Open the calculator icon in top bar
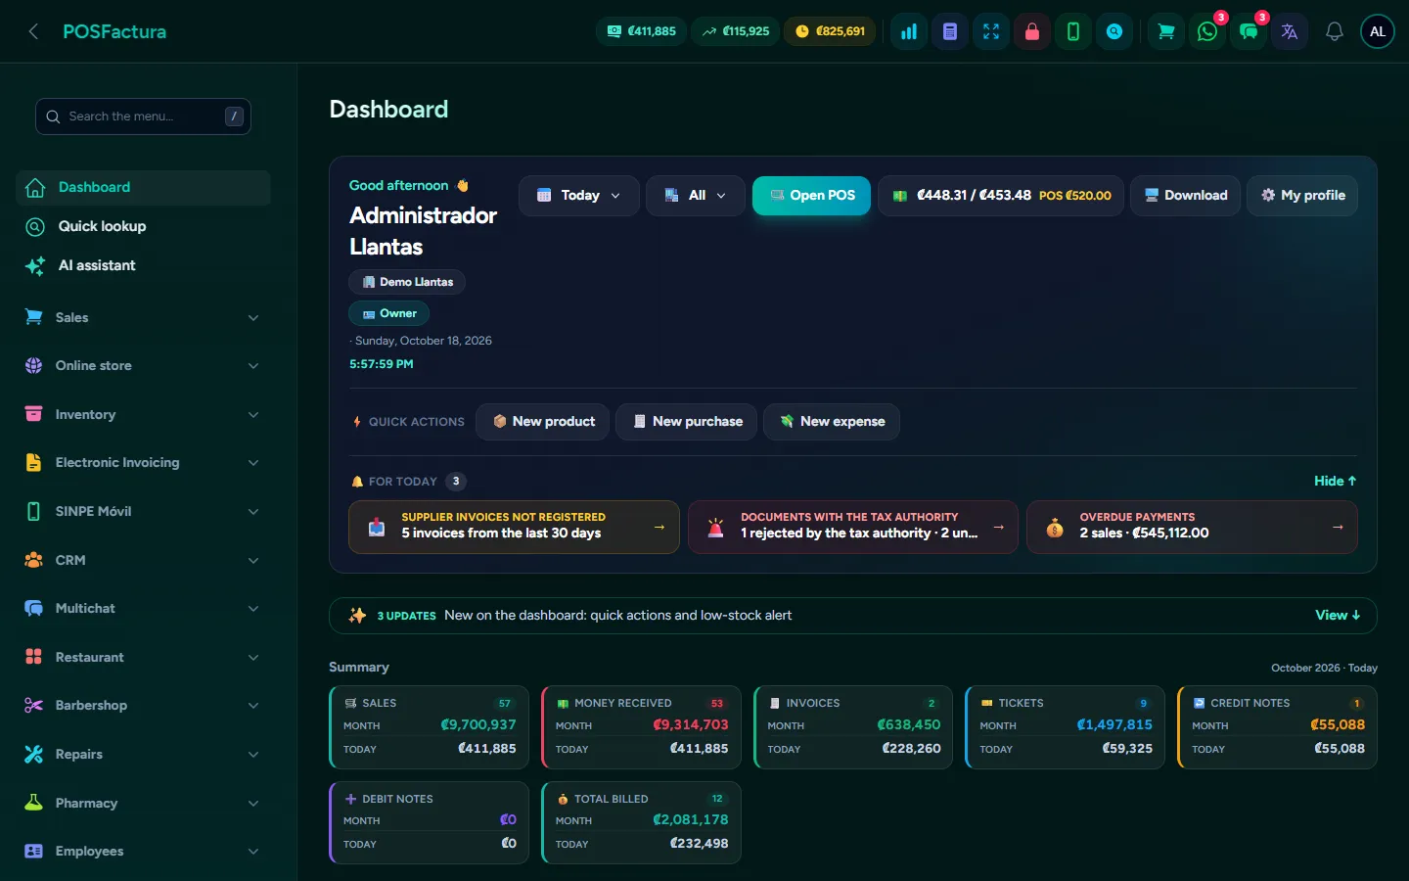This screenshot has height=881, width=1409. coord(950,31)
